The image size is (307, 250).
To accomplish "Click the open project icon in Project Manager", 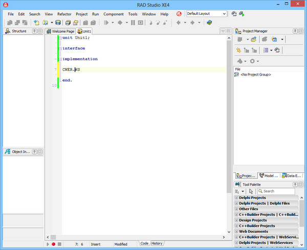I will pos(254,39).
